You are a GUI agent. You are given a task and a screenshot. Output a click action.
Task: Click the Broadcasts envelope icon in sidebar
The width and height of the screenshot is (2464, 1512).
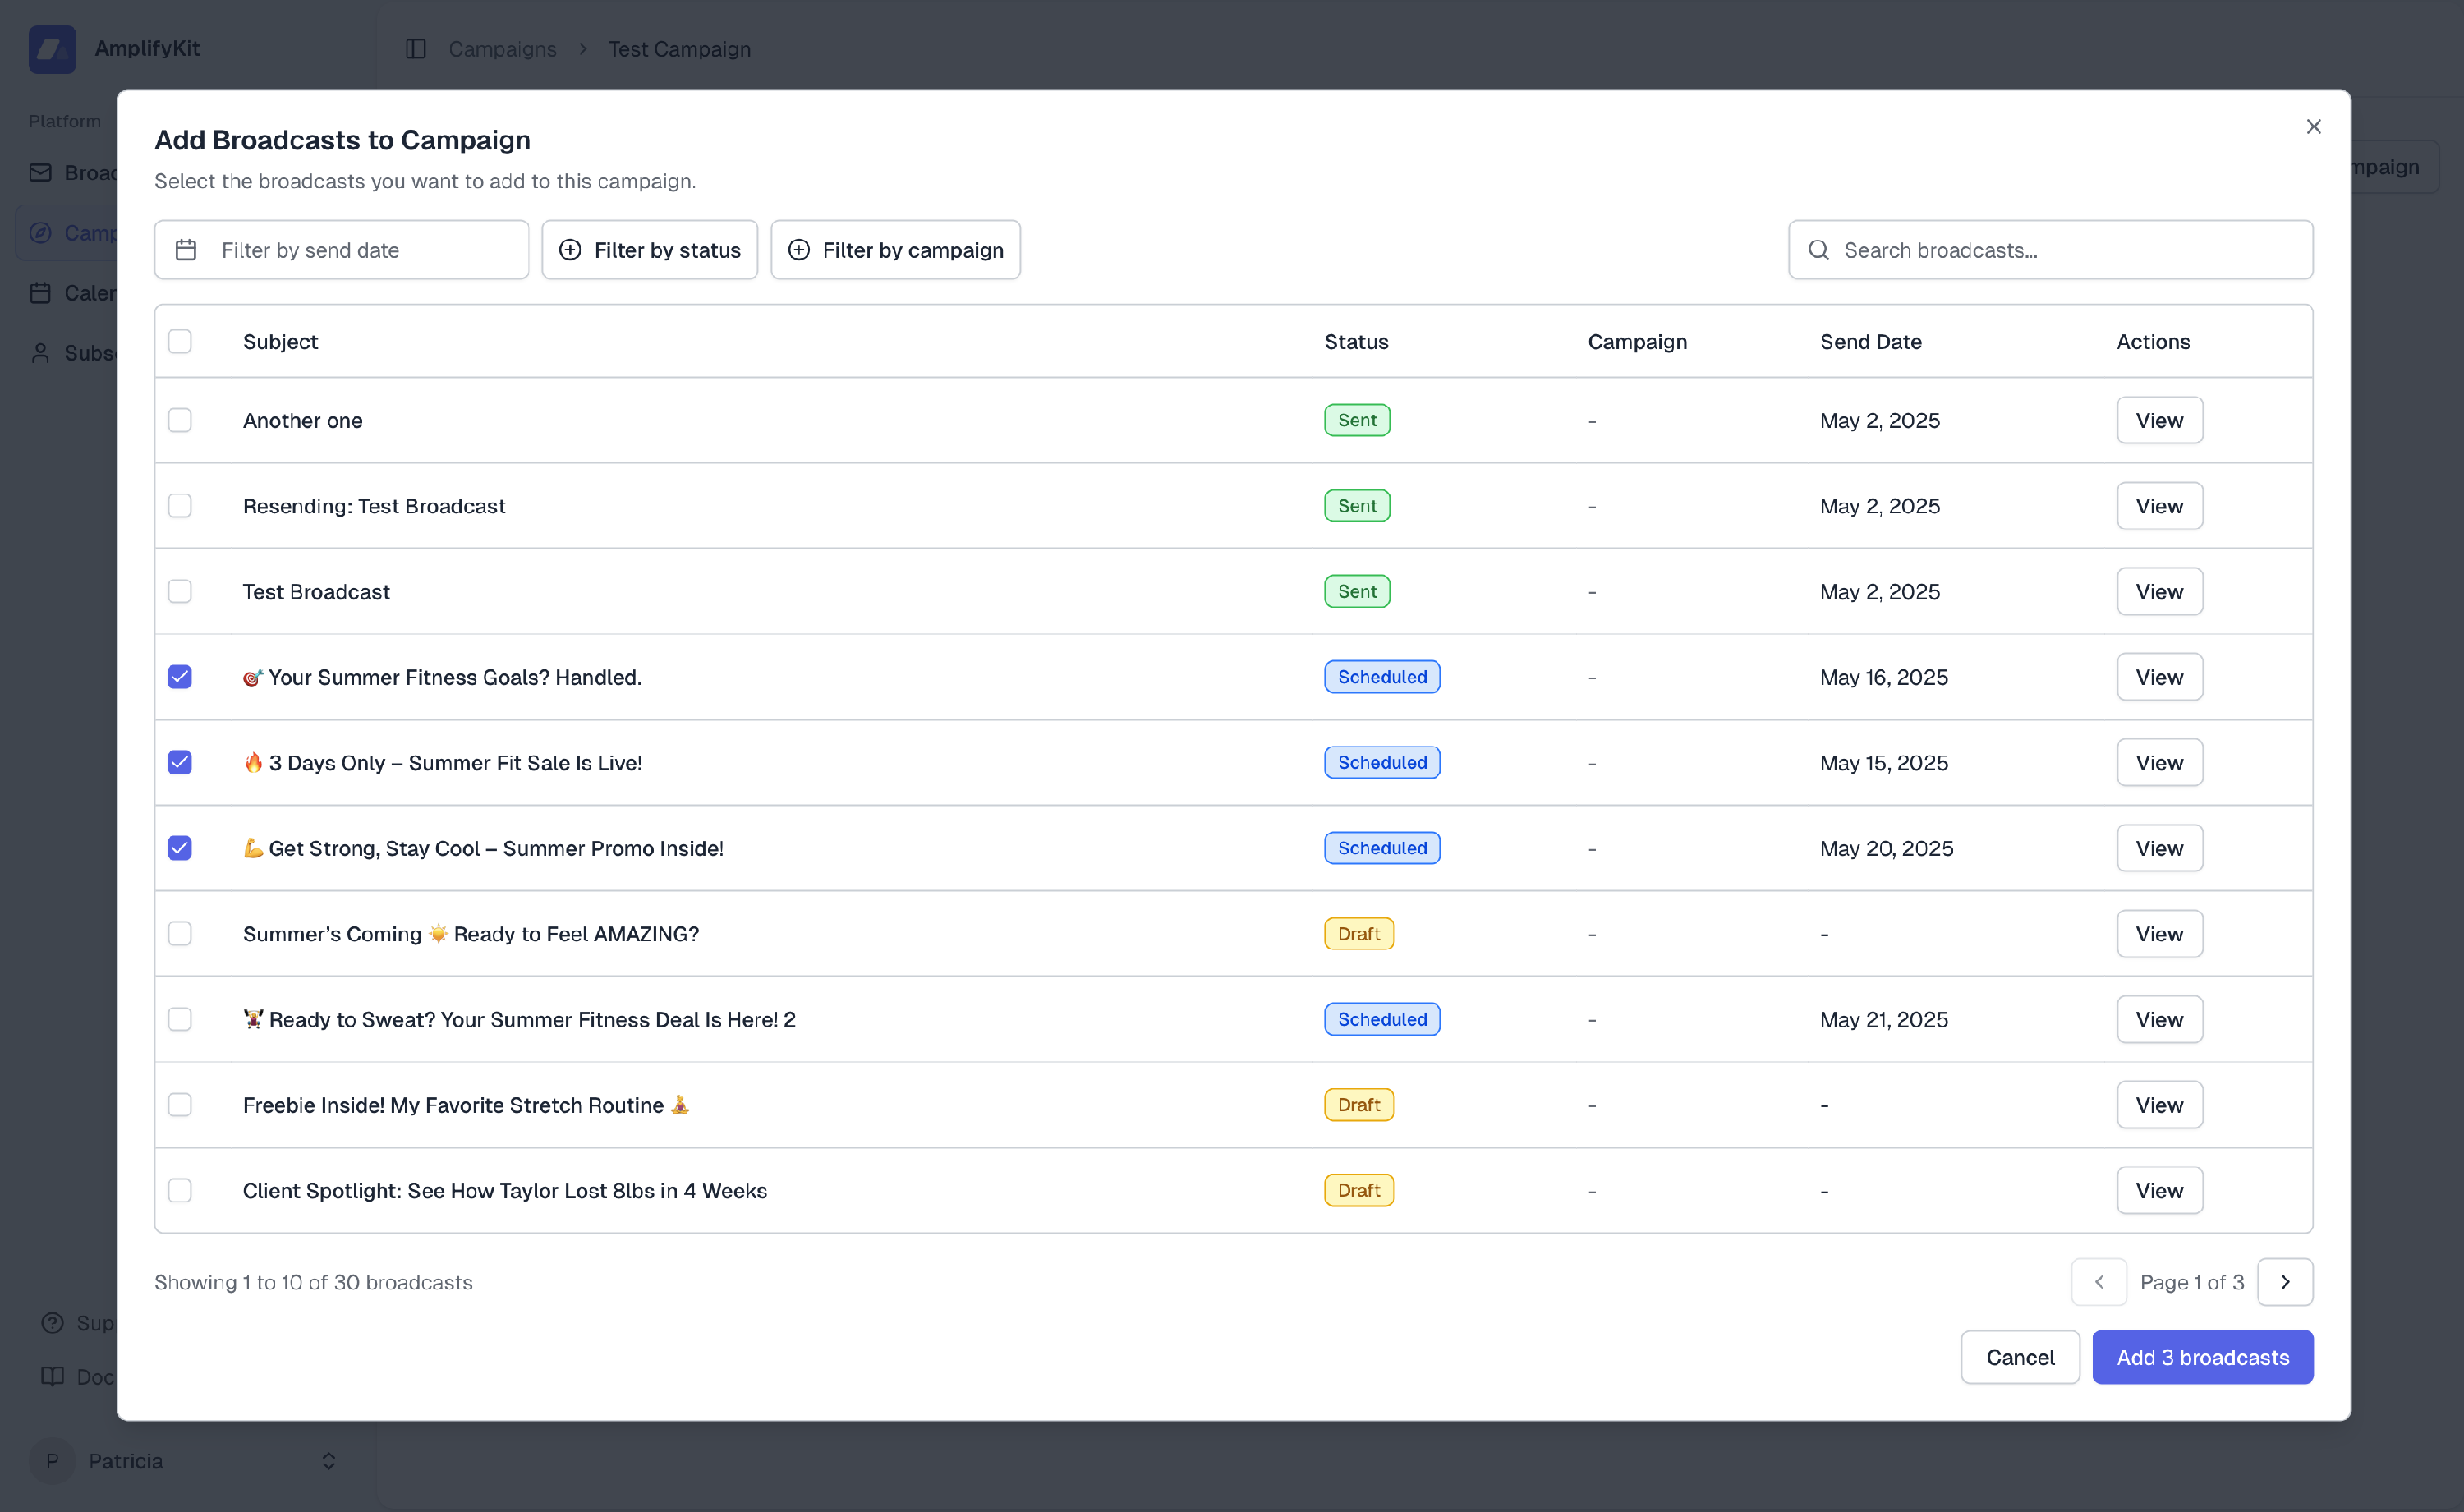(x=41, y=173)
